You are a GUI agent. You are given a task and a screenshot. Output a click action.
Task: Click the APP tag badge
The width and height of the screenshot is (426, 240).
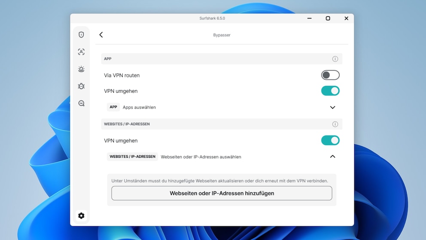coord(113,107)
